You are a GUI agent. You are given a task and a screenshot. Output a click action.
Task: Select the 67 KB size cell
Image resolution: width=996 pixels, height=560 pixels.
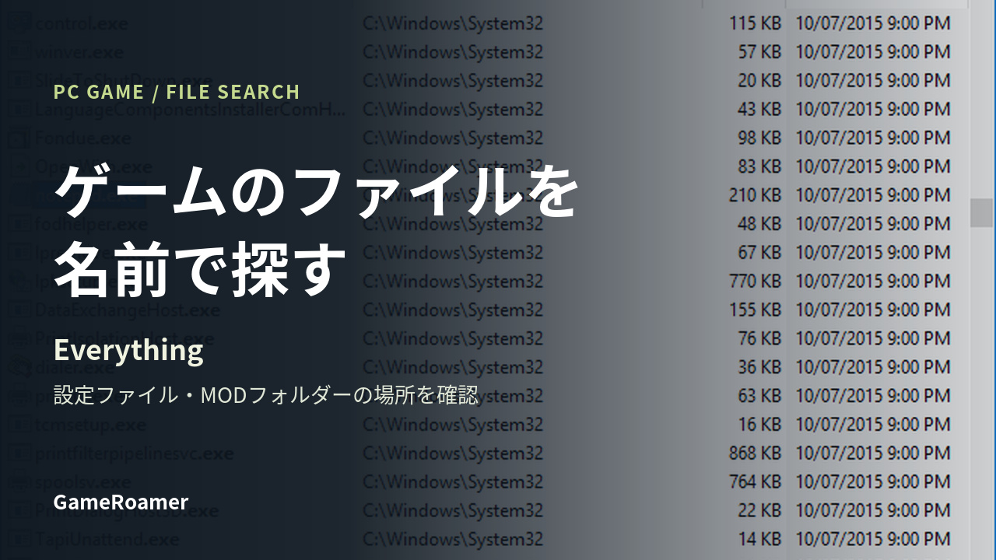759,253
